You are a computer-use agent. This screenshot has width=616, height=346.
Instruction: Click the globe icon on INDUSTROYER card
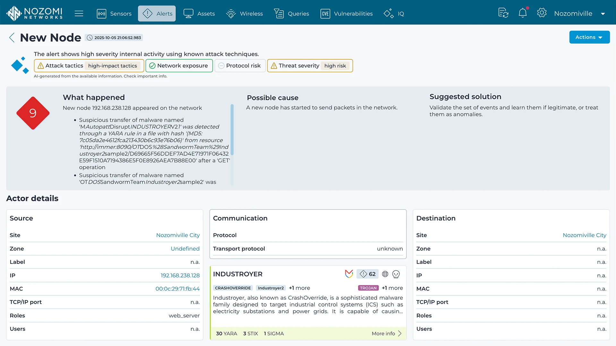(385, 274)
